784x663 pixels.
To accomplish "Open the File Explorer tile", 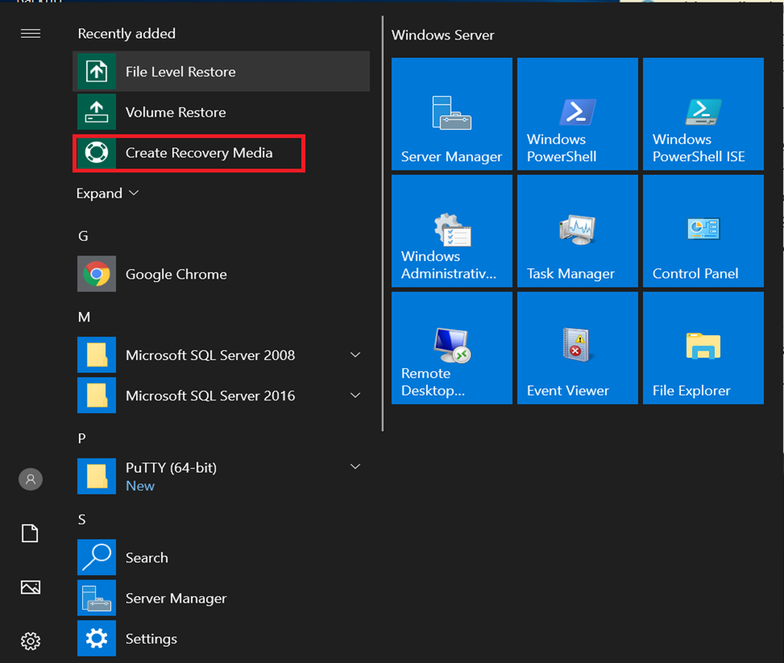I will pyautogui.click(x=703, y=348).
